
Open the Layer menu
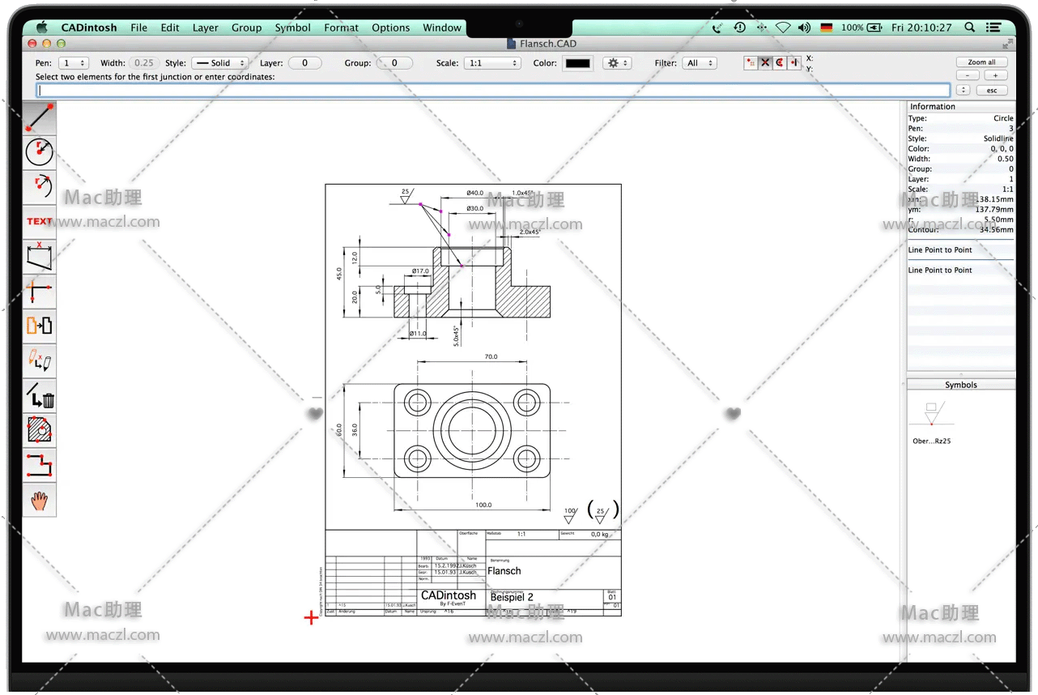pos(205,28)
